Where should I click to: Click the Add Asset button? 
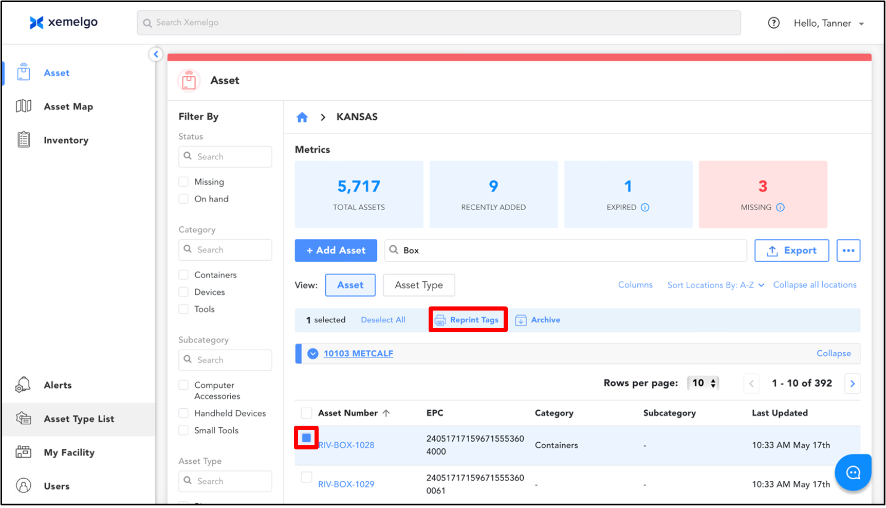(336, 250)
